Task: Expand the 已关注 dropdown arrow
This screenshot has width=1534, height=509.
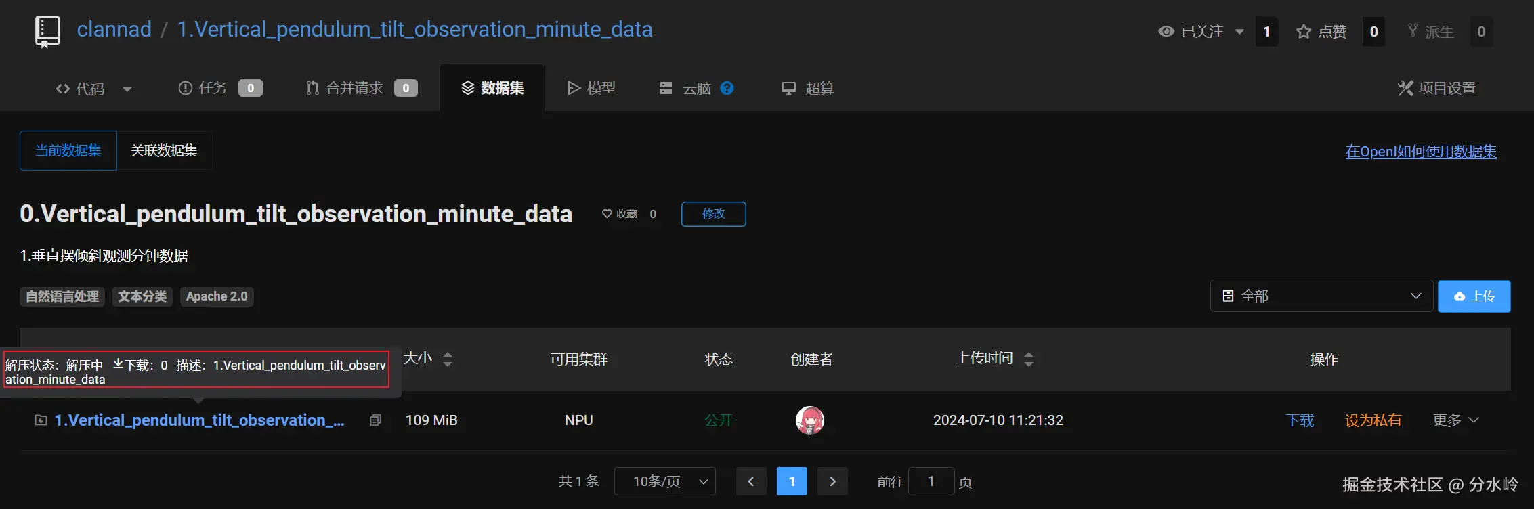Action: click(x=1239, y=32)
